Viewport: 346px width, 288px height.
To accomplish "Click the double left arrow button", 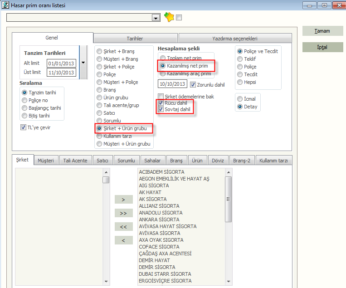I will coord(124,227).
